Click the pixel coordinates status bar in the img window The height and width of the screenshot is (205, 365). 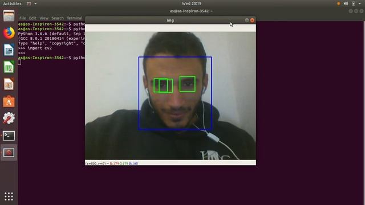click(x=171, y=163)
